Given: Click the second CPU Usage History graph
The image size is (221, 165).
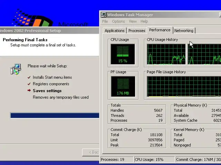Looking at the screenshot, I should 204,54.
